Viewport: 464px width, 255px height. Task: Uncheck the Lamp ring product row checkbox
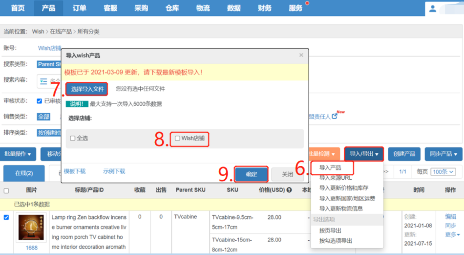pyautogui.click(x=6, y=217)
